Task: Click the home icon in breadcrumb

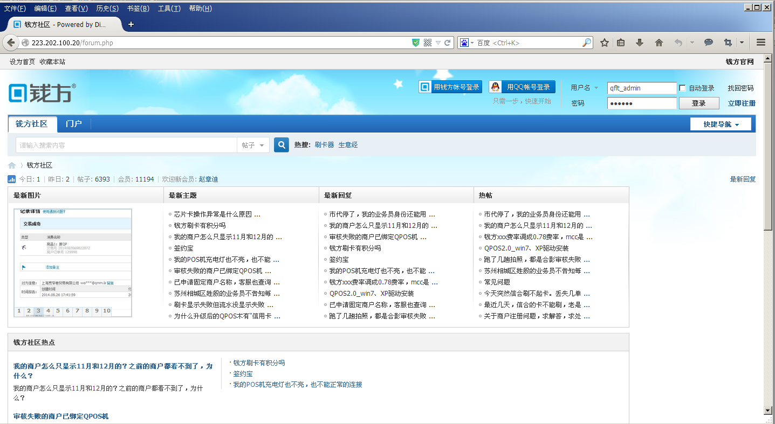Action: pyautogui.click(x=12, y=165)
